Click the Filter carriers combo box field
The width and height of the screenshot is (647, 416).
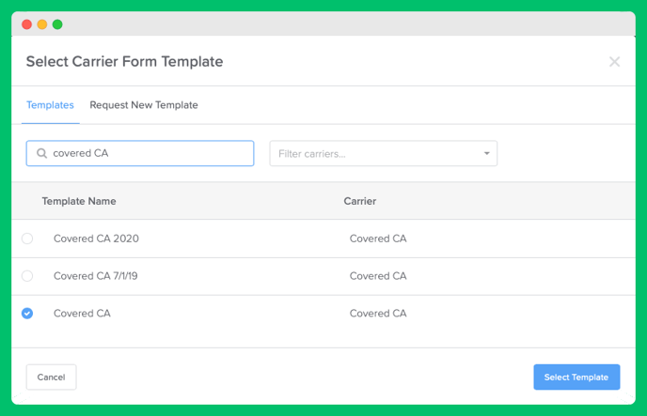(x=384, y=154)
